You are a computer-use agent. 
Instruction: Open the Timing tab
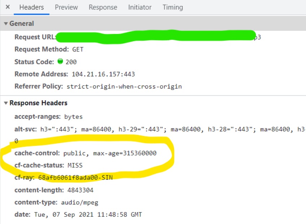(x=173, y=7)
